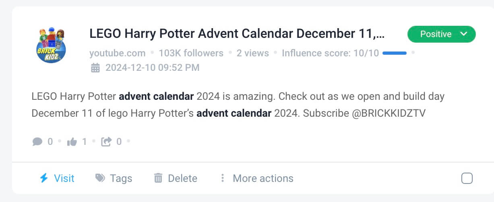This screenshot has width=494, height=202.
Task: Click the 103K followers label
Action: click(191, 53)
